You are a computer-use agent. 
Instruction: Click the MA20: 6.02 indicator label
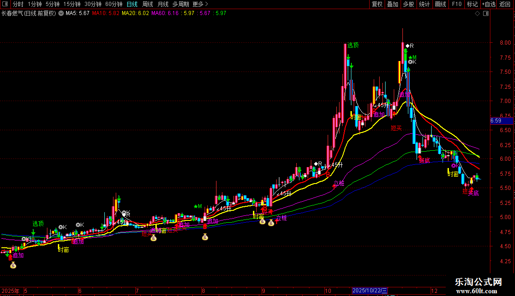tap(135, 13)
